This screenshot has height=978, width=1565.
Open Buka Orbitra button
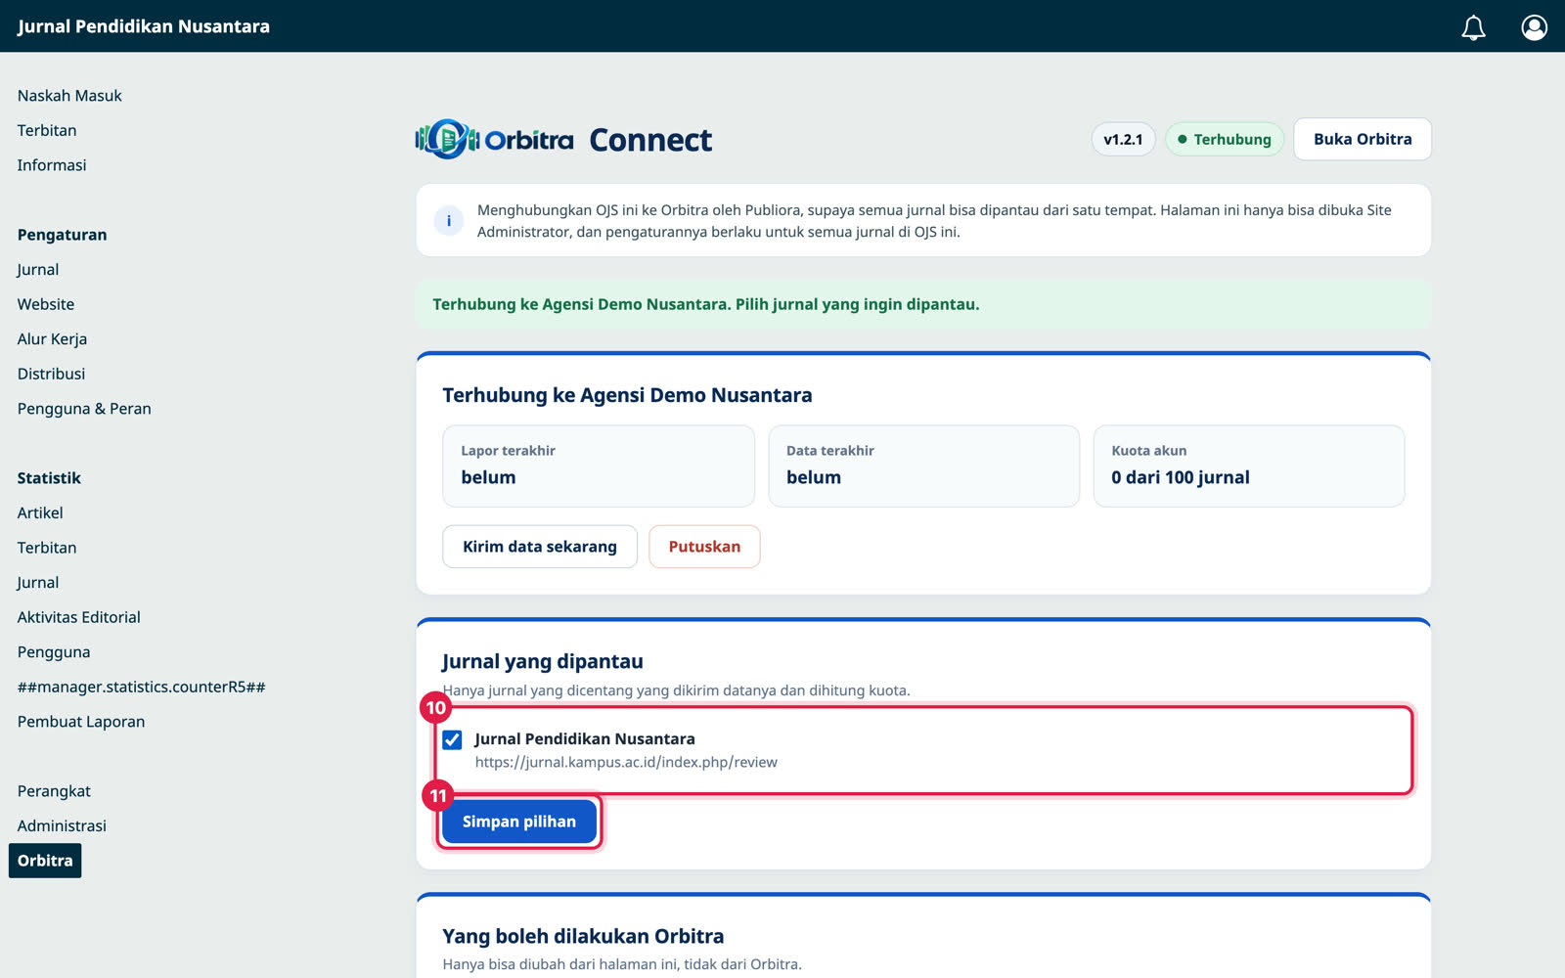1363,139
